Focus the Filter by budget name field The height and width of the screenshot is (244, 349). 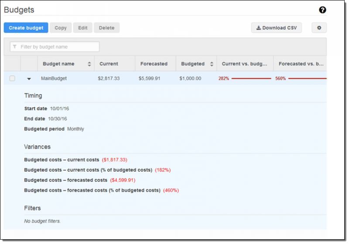[x=55, y=47]
